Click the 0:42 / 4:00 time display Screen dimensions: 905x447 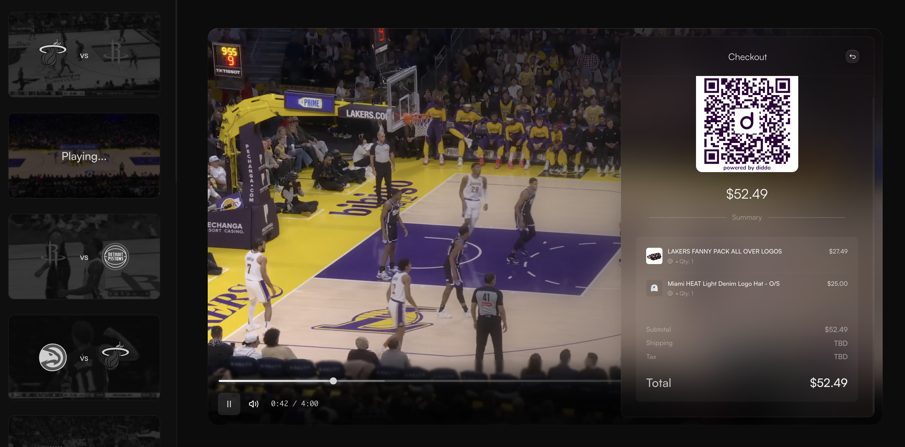pyautogui.click(x=294, y=404)
